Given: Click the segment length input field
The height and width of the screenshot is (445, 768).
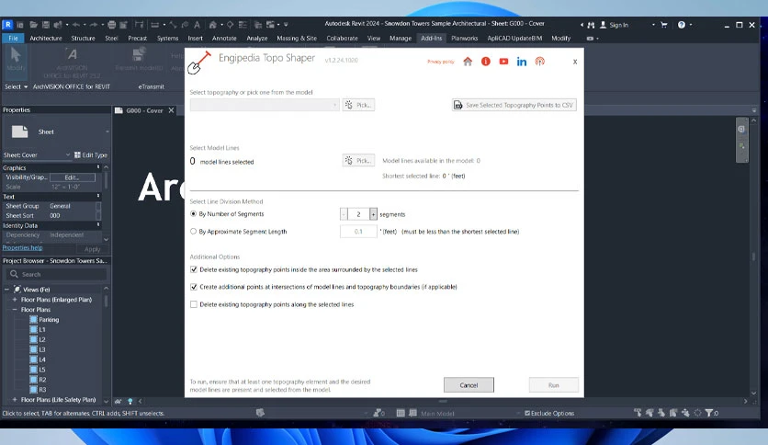Looking at the screenshot, I should [358, 232].
